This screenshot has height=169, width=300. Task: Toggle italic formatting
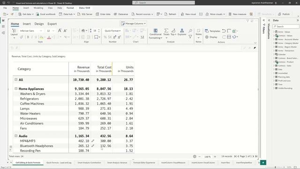tap(32, 37)
